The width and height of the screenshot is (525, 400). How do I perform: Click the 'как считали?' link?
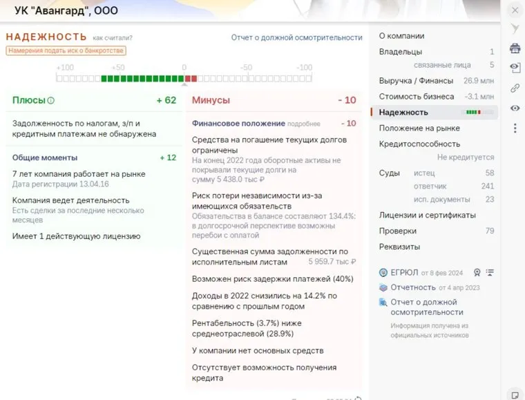point(113,38)
